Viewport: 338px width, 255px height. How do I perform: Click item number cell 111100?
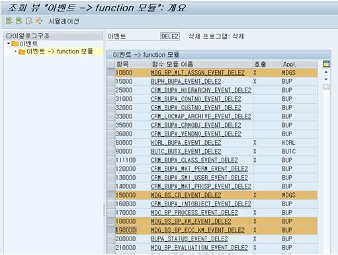tap(132, 160)
